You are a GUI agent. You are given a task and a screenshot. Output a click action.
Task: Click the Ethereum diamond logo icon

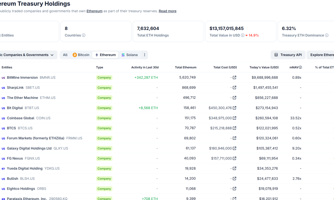97,55
